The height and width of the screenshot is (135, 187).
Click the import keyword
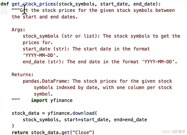[x=39, y=100]
